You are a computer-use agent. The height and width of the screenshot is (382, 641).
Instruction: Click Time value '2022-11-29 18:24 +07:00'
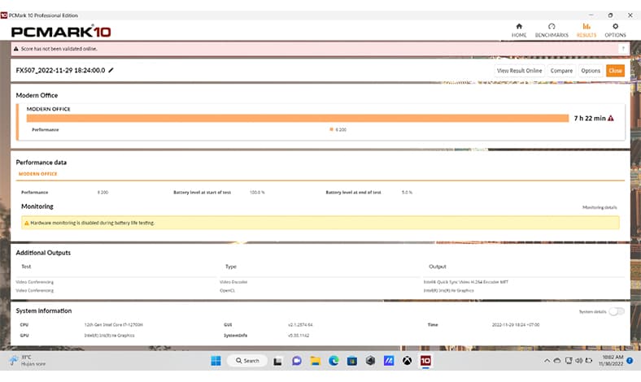516,325
